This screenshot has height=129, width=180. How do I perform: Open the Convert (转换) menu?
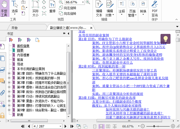(x=143, y=8)
